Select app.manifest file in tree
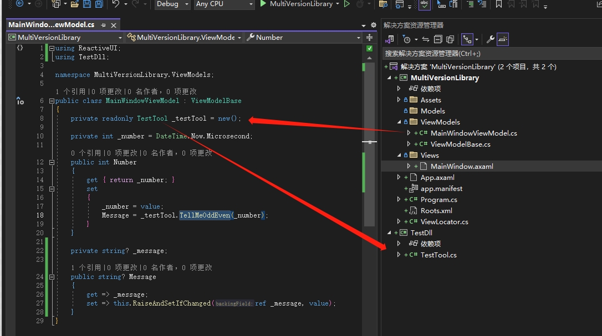This screenshot has width=602, height=336. pyautogui.click(x=441, y=189)
